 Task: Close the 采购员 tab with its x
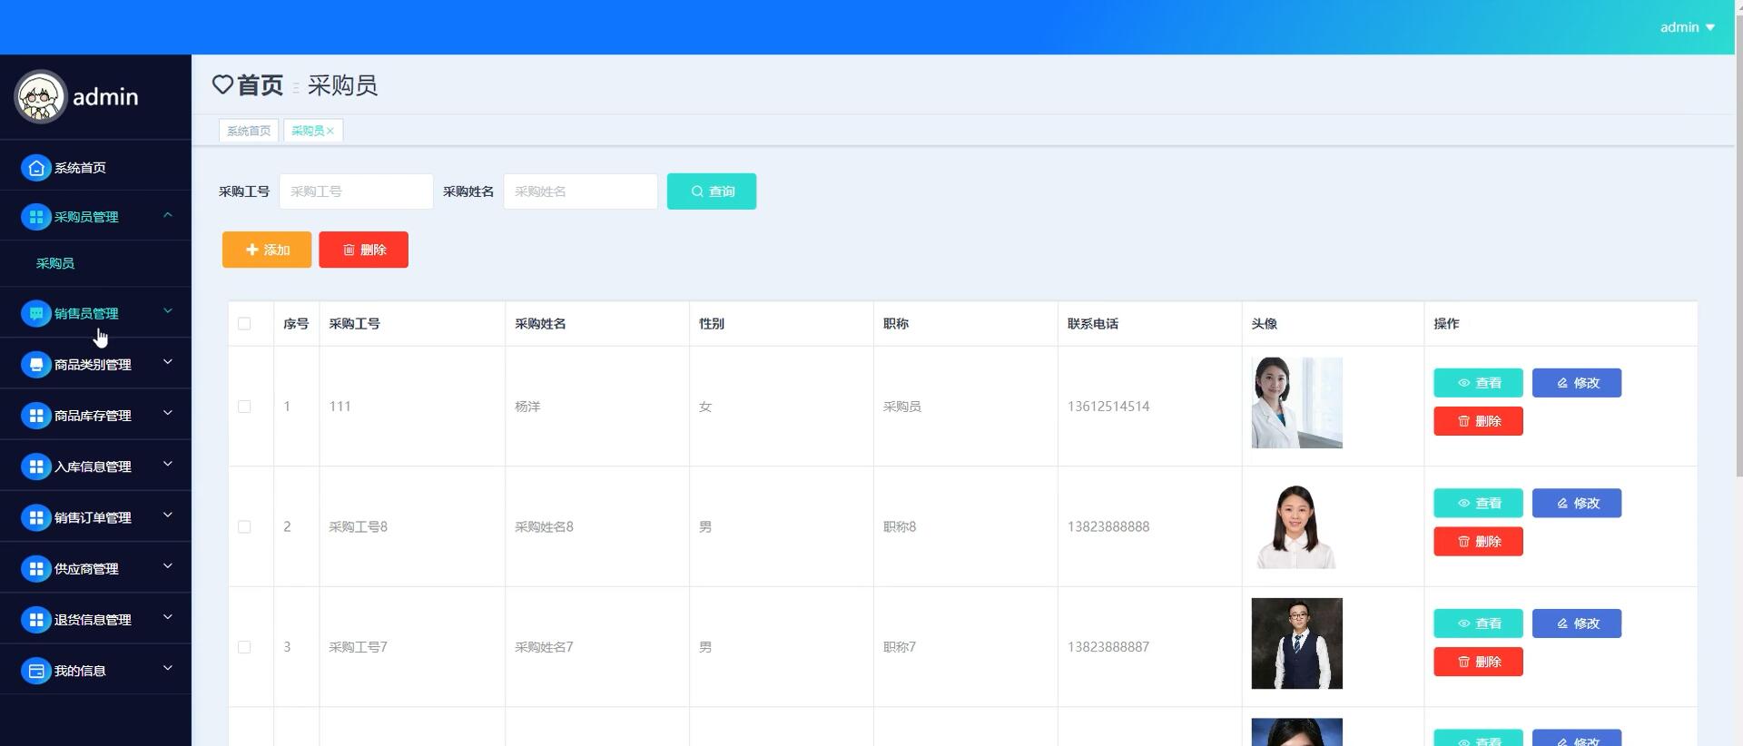pos(330,132)
